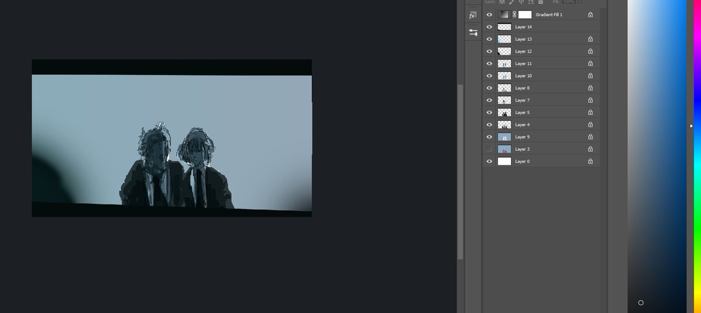The image size is (701, 313).
Task: Click Lock image pixels brush icon
Action: [x=511, y=2]
